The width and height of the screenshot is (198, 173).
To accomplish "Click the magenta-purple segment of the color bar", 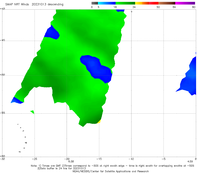I will 185,3.
